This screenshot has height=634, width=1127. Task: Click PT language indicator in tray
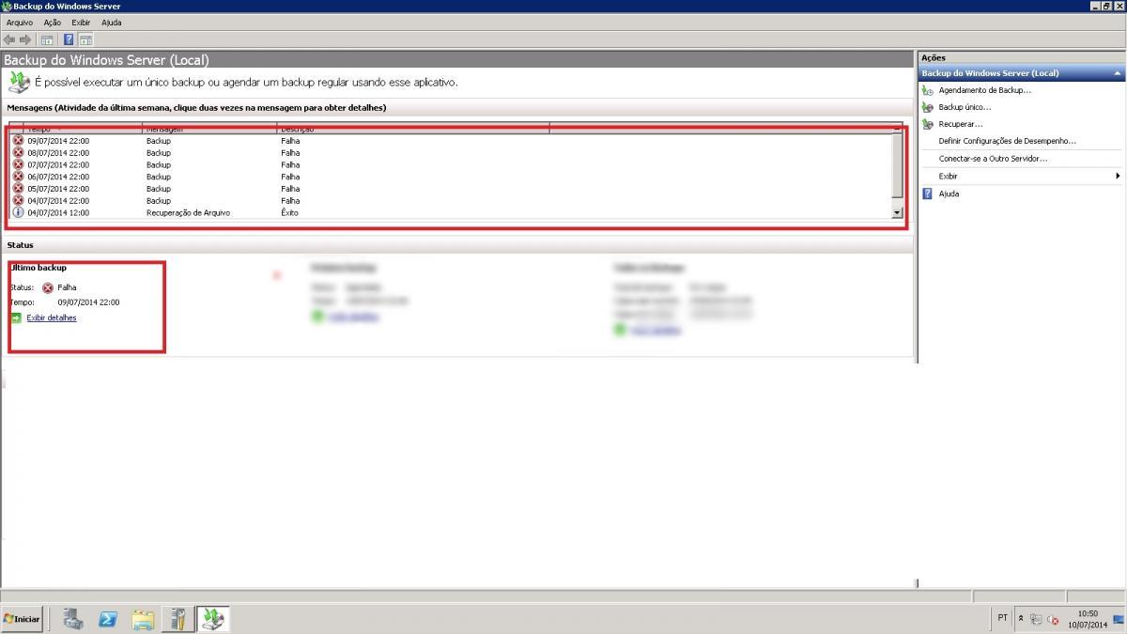(1002, 618)
